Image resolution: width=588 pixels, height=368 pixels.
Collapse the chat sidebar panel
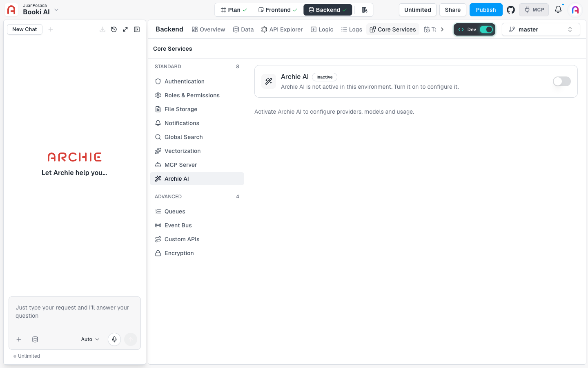click(x=137, y=29)
